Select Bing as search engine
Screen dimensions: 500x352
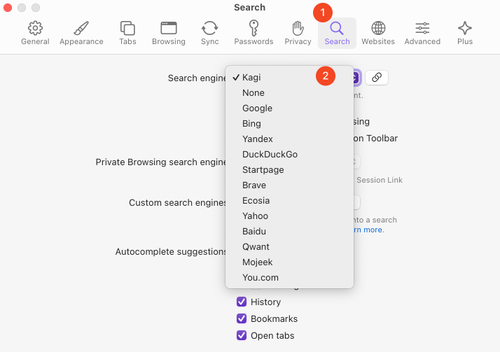point(289,123)
